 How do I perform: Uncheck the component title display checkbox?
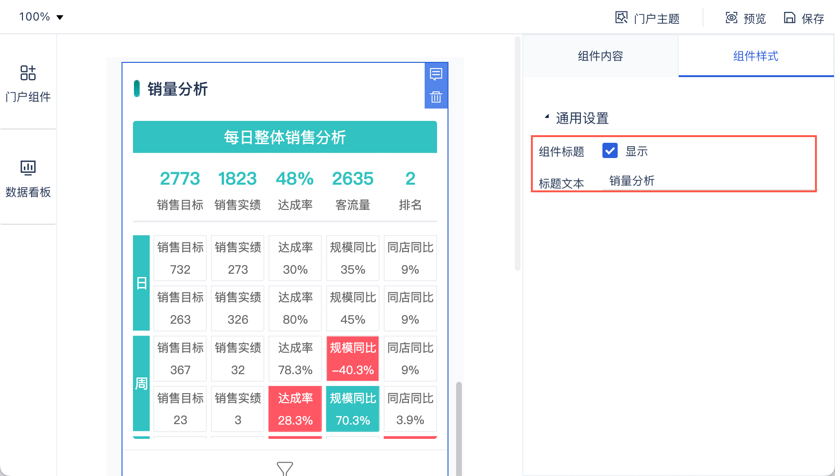coord(610,150)
